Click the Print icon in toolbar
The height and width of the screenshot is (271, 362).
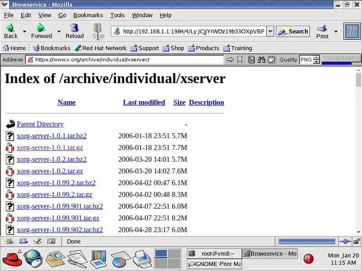[x=322, y=28]
